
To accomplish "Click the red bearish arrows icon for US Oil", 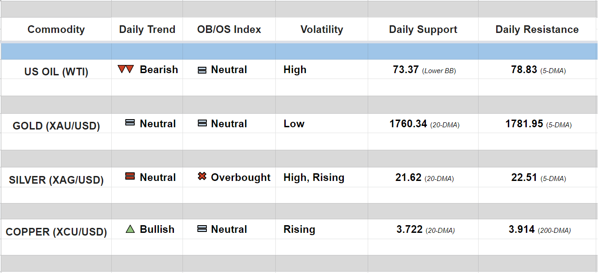I will [126, 69].
